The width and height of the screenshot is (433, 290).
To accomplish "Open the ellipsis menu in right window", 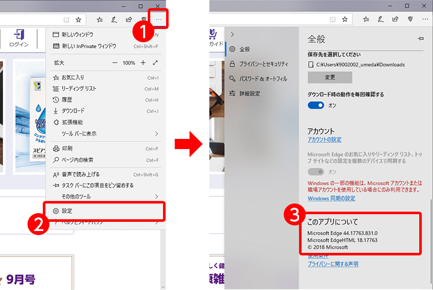I will (425, 19).
